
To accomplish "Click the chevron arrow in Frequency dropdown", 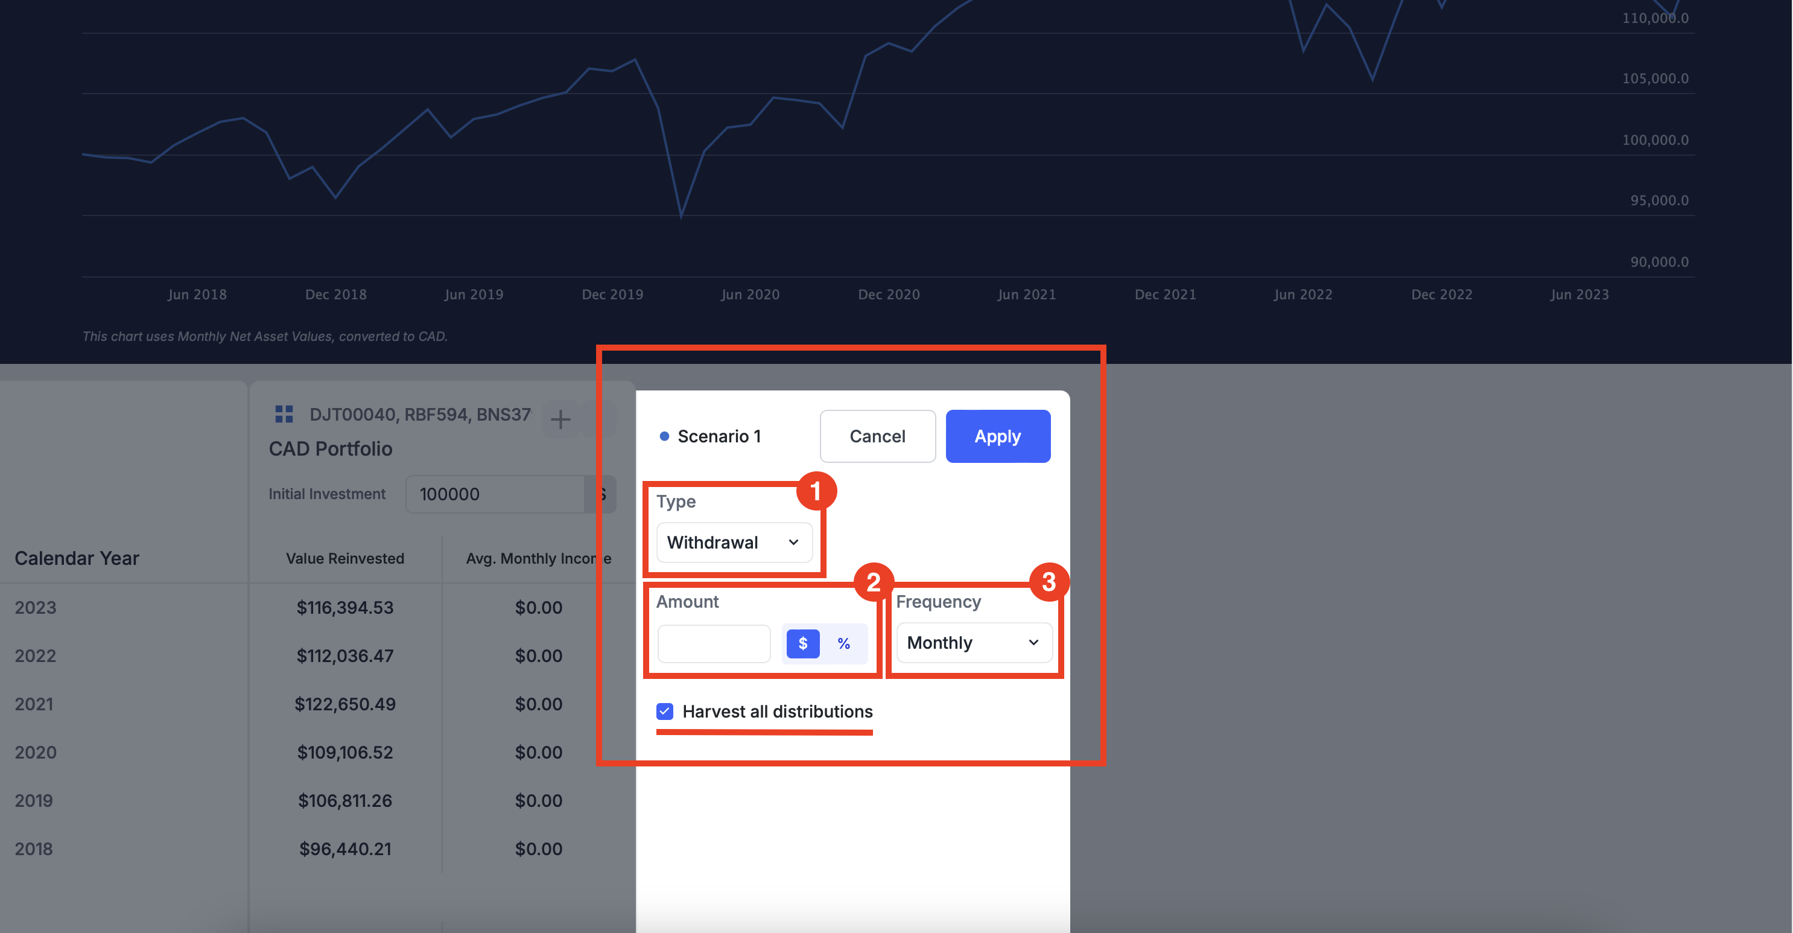I will pyautogui.click(x=1033, y=642).
